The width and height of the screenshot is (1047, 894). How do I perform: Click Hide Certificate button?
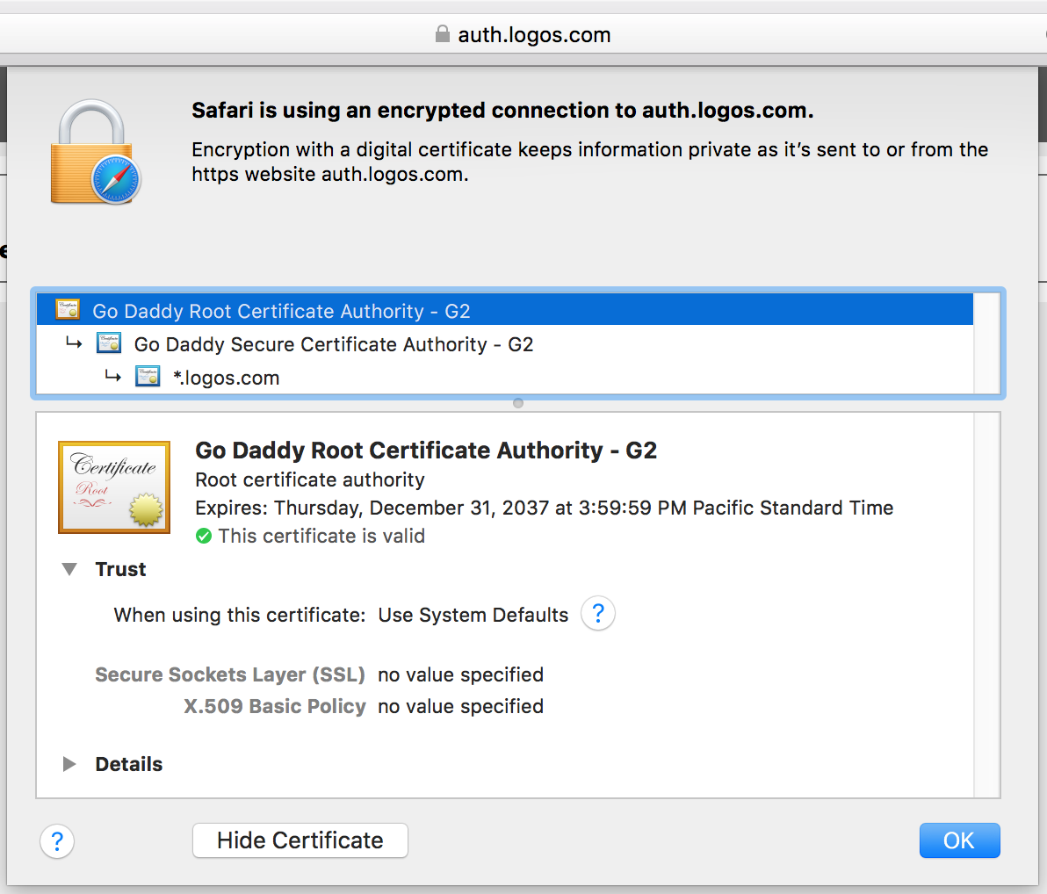tap(300, 840)
